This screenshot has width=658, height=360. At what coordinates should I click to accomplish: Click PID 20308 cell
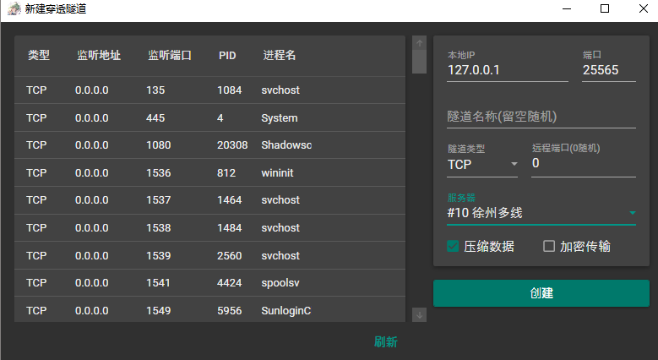pyautogui.click(x=232, y=145)
